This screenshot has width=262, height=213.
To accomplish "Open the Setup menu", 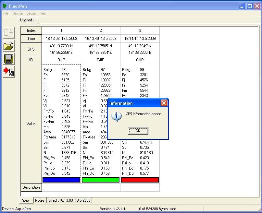I will click(31, 13).
